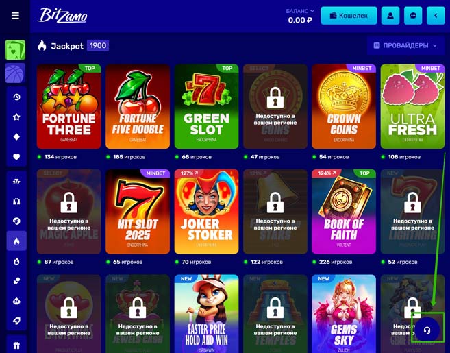Collapse the side panel with the arrow button
The image size is (450, 353).
[436, 16]
